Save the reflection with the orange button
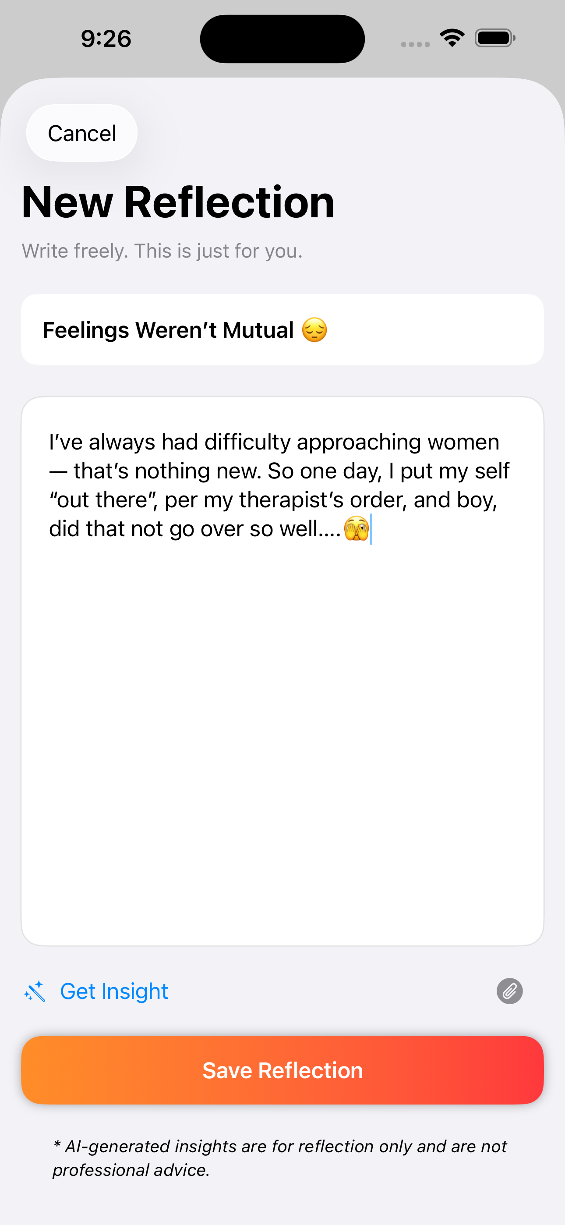Image resolution: width=565 pixels, height=1225 pixels. pos(282,1070)
